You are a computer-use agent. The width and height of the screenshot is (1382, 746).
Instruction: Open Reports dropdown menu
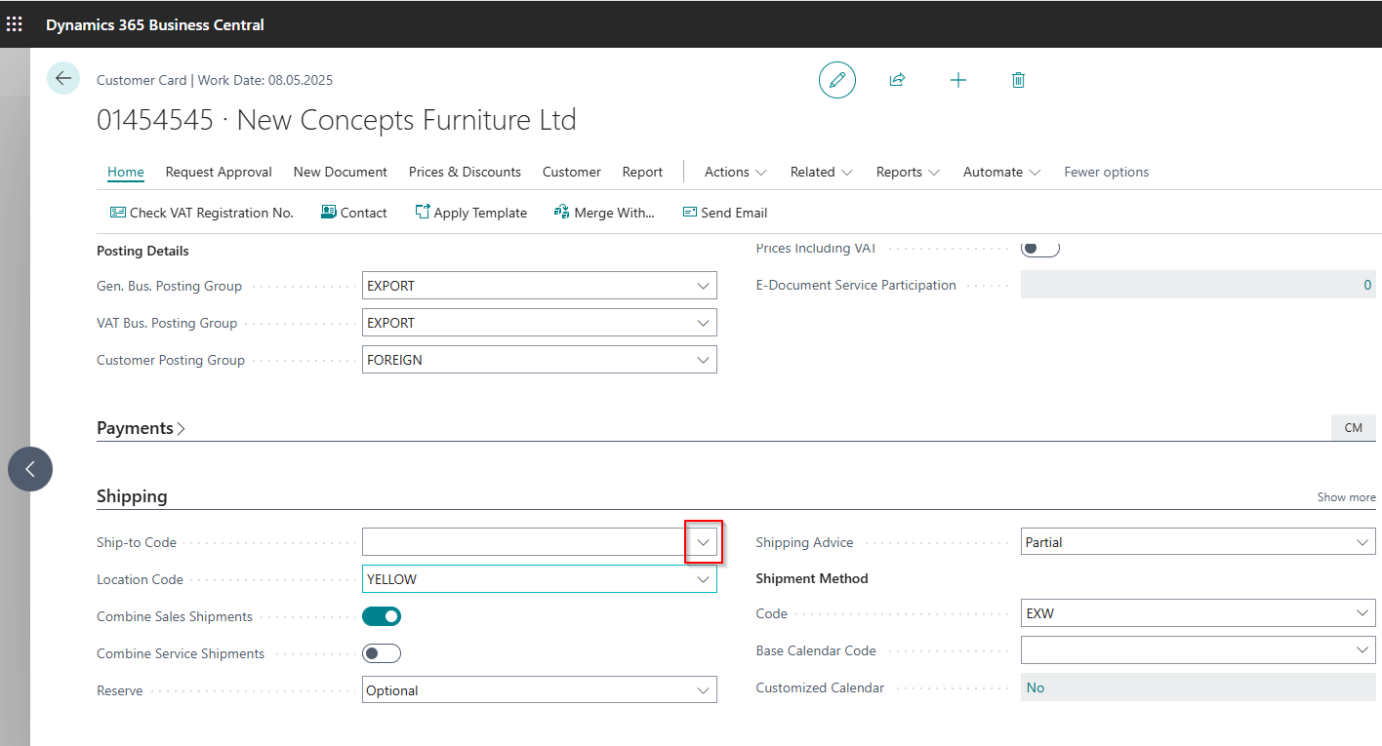(x=909, y=172)
